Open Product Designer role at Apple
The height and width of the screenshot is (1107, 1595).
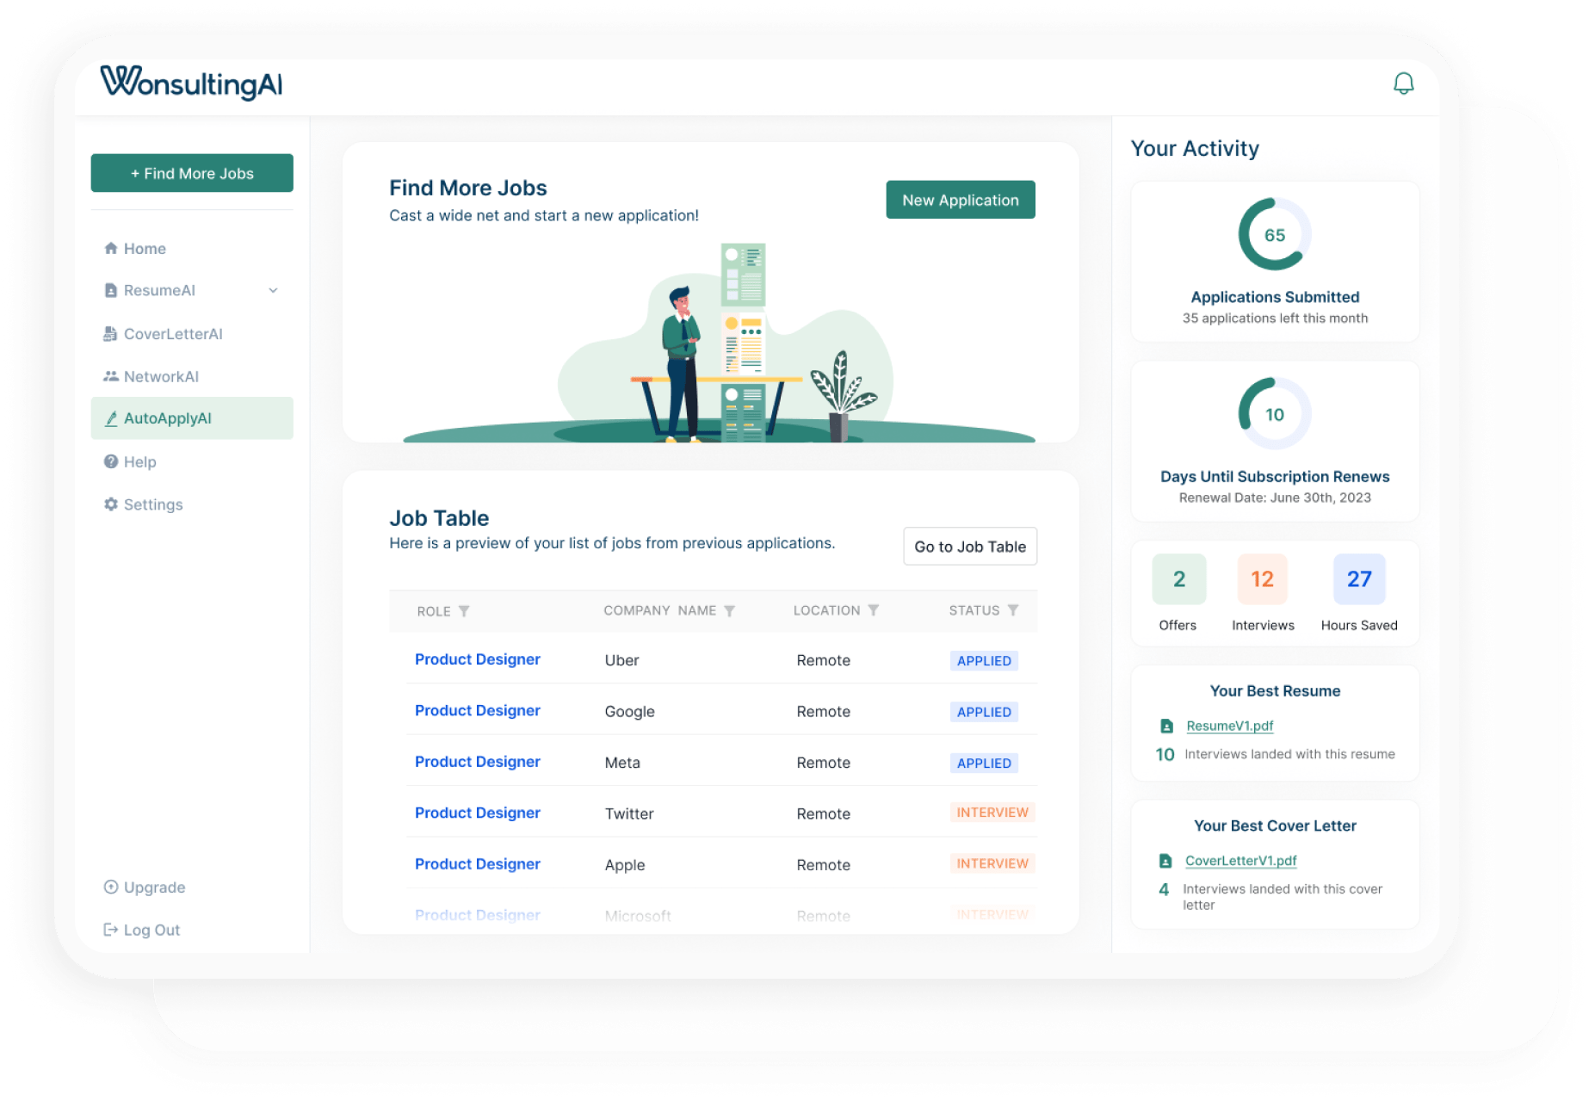click(478, 864)
